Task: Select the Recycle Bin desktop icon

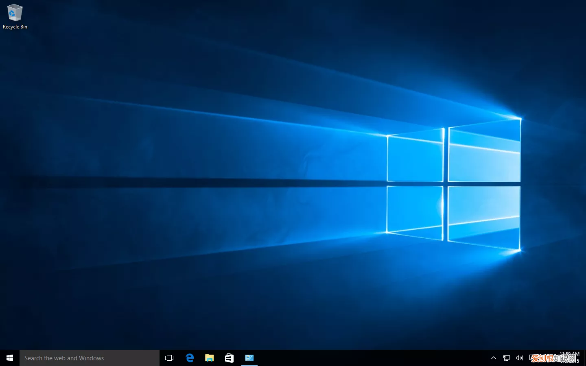Action: [15, 17]
